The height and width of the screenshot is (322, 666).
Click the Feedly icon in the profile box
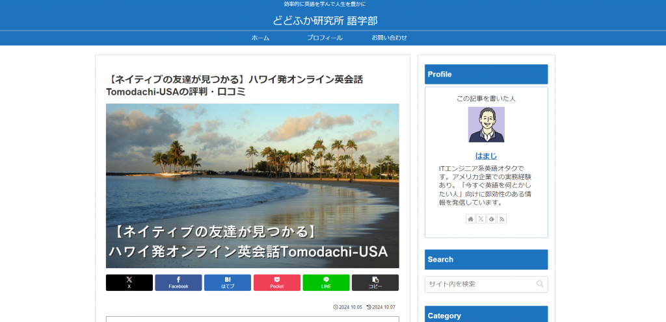[492, 219]
